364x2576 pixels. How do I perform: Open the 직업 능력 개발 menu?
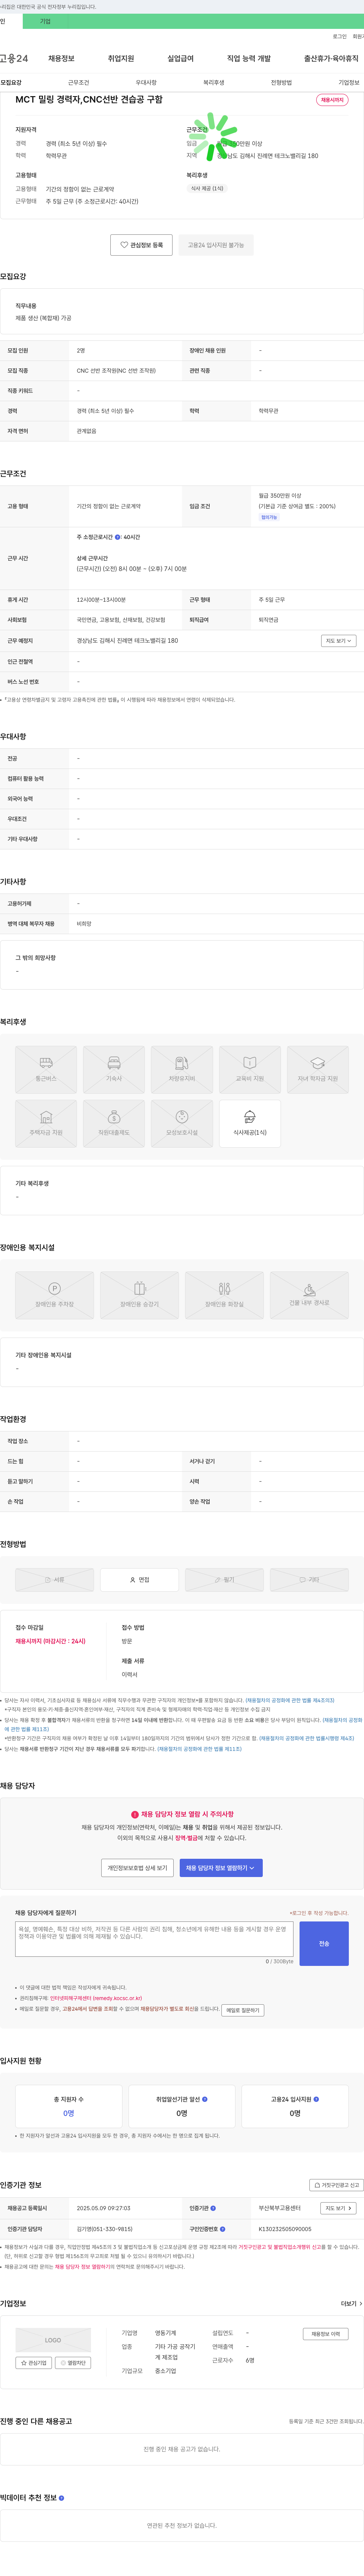click(248, 59)
